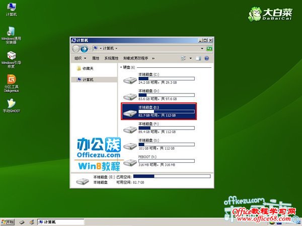Select local disk C: drive icon
Image resolution: width=302 pixels, height=226 pixels.
[130, 80]
